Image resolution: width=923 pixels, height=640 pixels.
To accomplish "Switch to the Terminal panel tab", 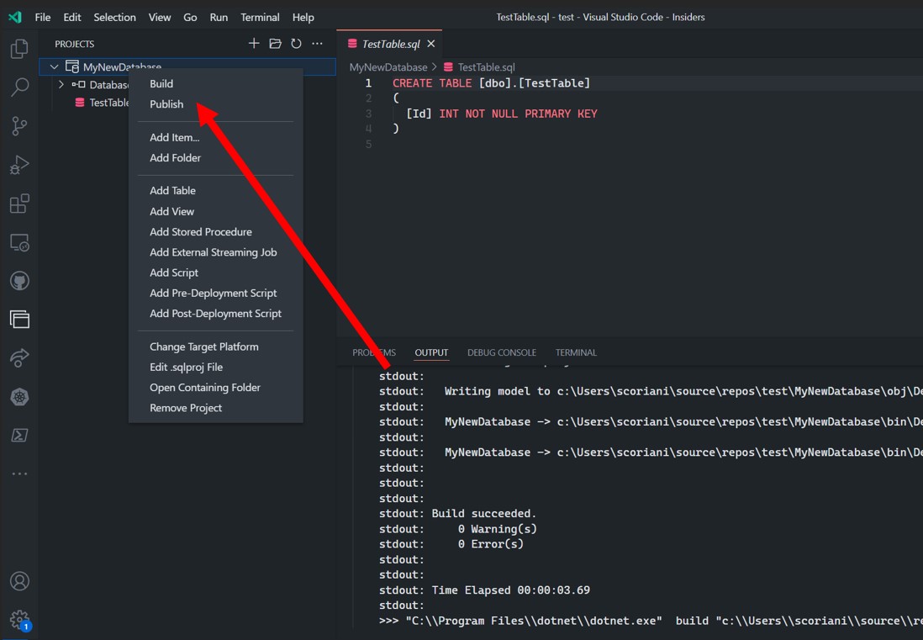I will [576, 352].
